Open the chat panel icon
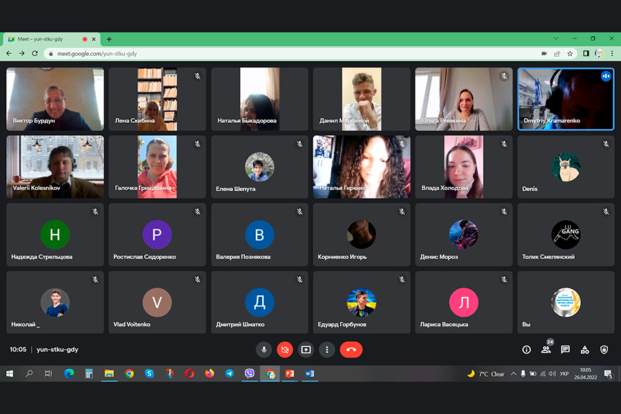The width and height of the screenshot is (621, 414). pyautogui.click(x=565, y=349)
